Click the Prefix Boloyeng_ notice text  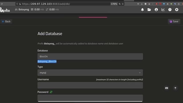[80, 43]
